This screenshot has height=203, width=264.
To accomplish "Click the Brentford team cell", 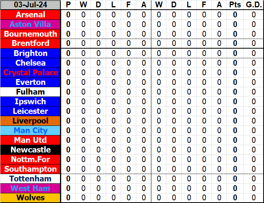I will pyautogui.click(x=31, y=44).
